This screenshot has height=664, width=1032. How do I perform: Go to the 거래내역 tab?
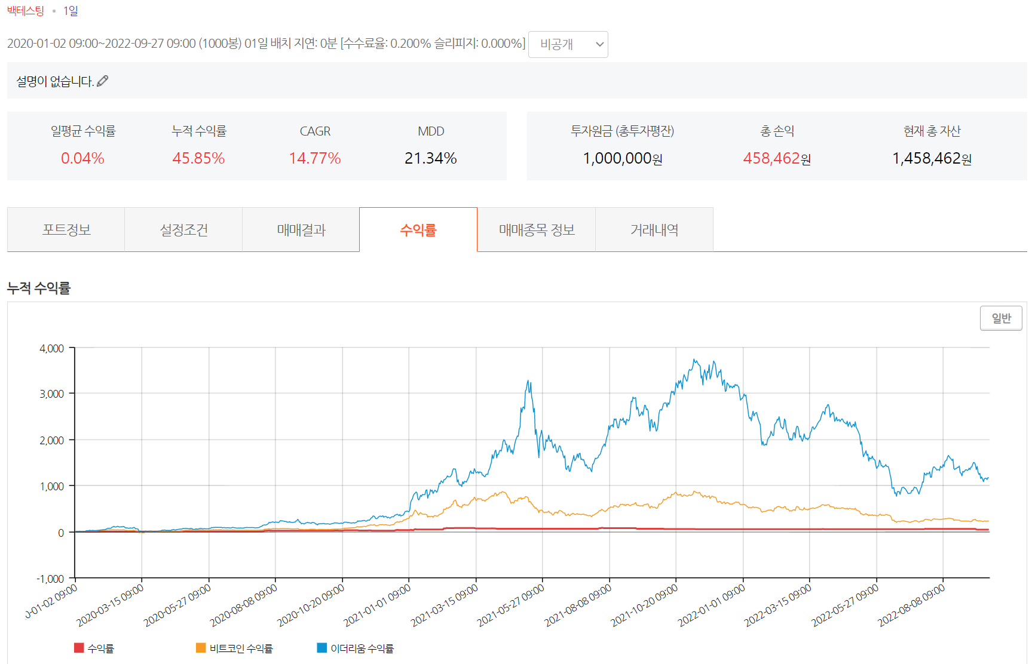pos(654,230)
